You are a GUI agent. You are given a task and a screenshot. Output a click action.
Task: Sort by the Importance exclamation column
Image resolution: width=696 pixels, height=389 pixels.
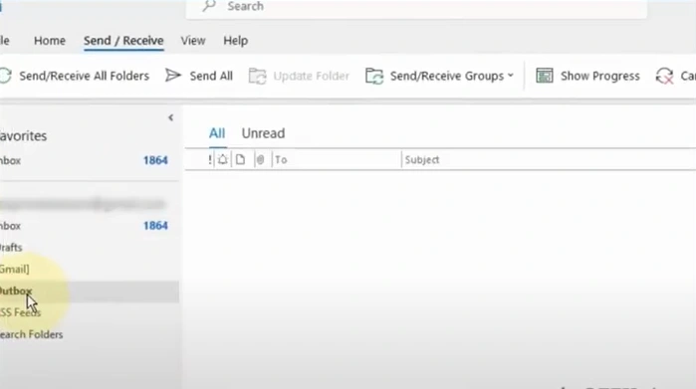(210, 160)
